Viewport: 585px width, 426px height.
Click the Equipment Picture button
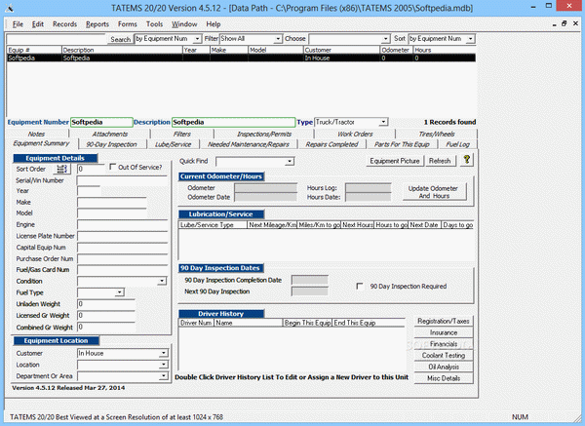click(395, 161)
